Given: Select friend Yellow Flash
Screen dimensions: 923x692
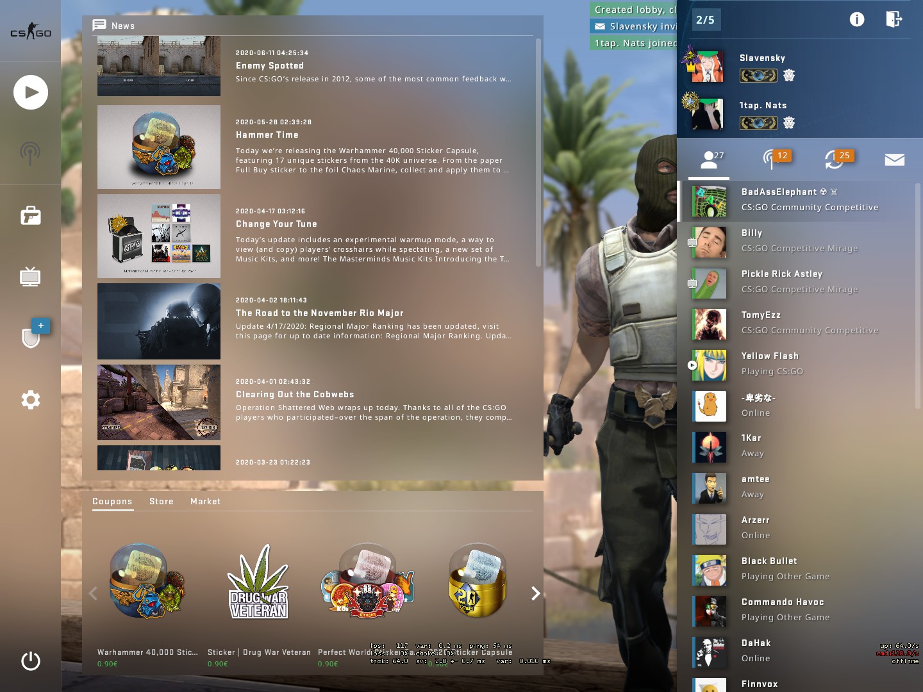Looking at the screenshot, I should [796, 365].
